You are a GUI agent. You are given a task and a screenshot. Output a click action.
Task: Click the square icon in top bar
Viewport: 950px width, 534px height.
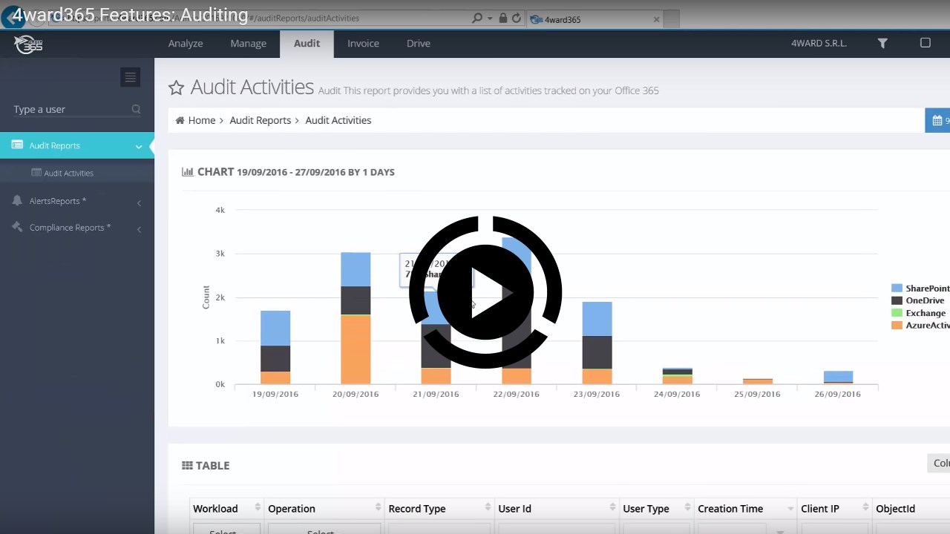[x=925, y=43]
